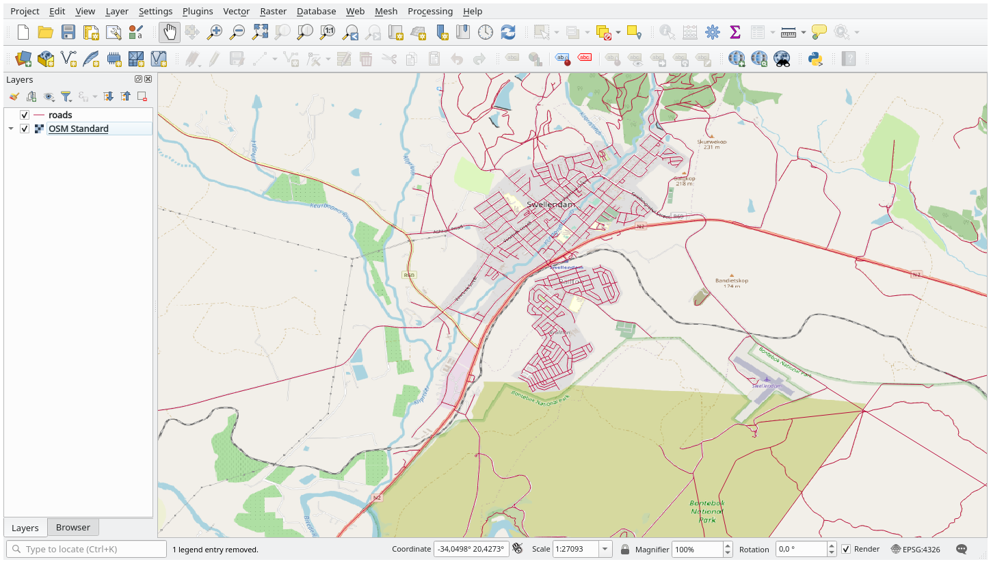Image resolution: width=991 pixels, height=566 pixels.
Task: Select the Pan Map hand tool
Action: click(x=170, y=32)
